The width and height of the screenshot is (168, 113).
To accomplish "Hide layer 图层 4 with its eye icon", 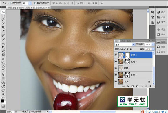I will coord(116,55).
